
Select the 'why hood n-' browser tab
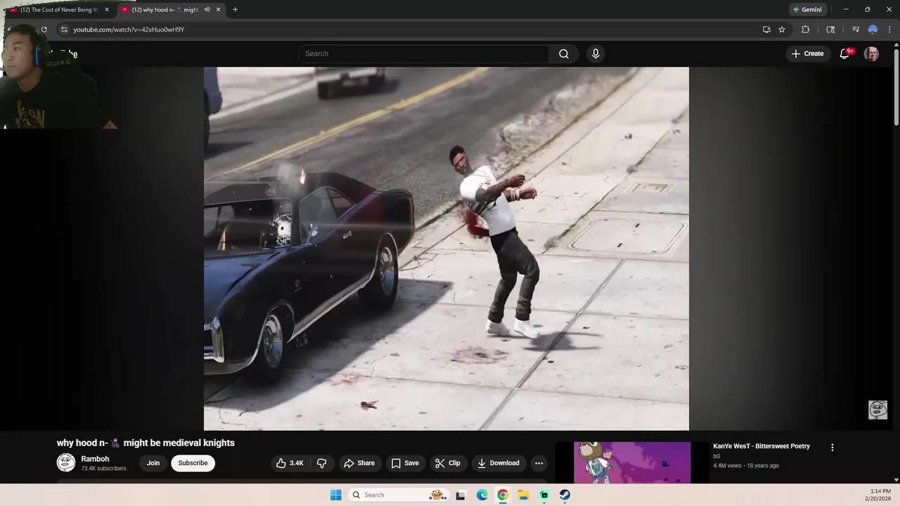pos(165,10)
